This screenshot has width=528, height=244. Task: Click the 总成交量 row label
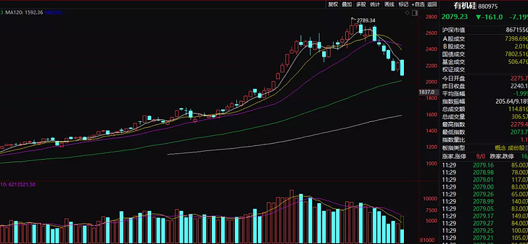453,117
